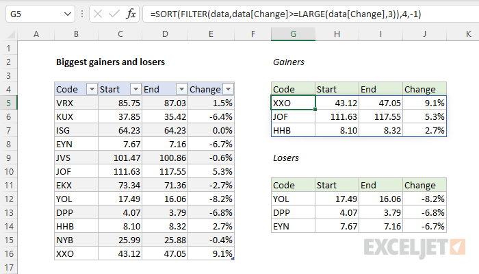Select row 1 header
The width and height of the screenshot is (479, 274).
pos(8,49)
